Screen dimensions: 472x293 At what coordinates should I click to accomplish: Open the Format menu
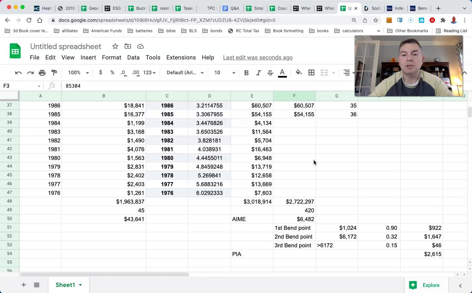click(111, 57)
